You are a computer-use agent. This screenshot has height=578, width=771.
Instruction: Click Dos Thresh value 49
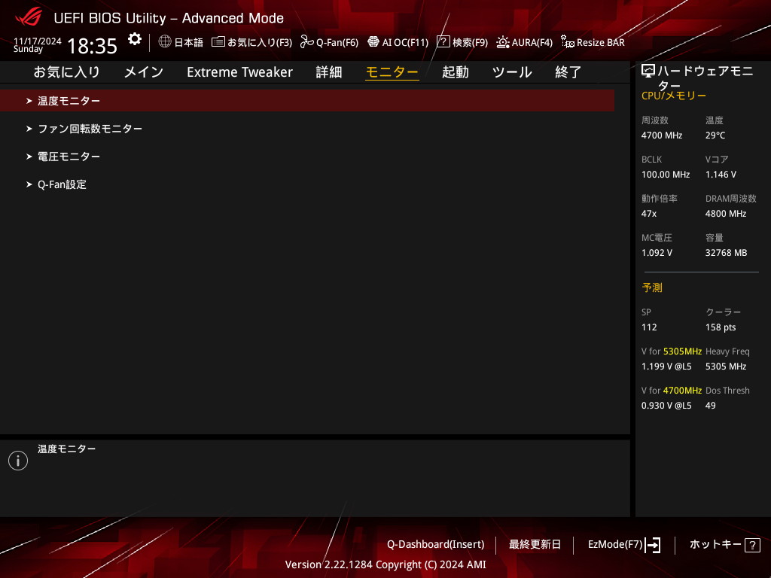pyautogui.click(x=711, y=406)
